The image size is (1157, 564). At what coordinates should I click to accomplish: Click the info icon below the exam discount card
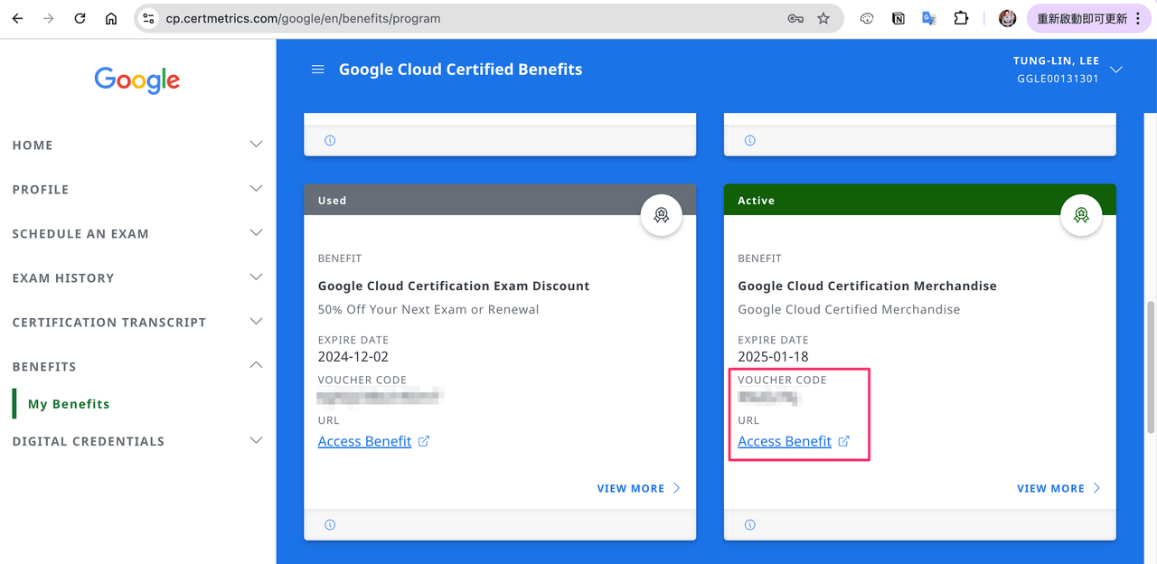(330, 524)
